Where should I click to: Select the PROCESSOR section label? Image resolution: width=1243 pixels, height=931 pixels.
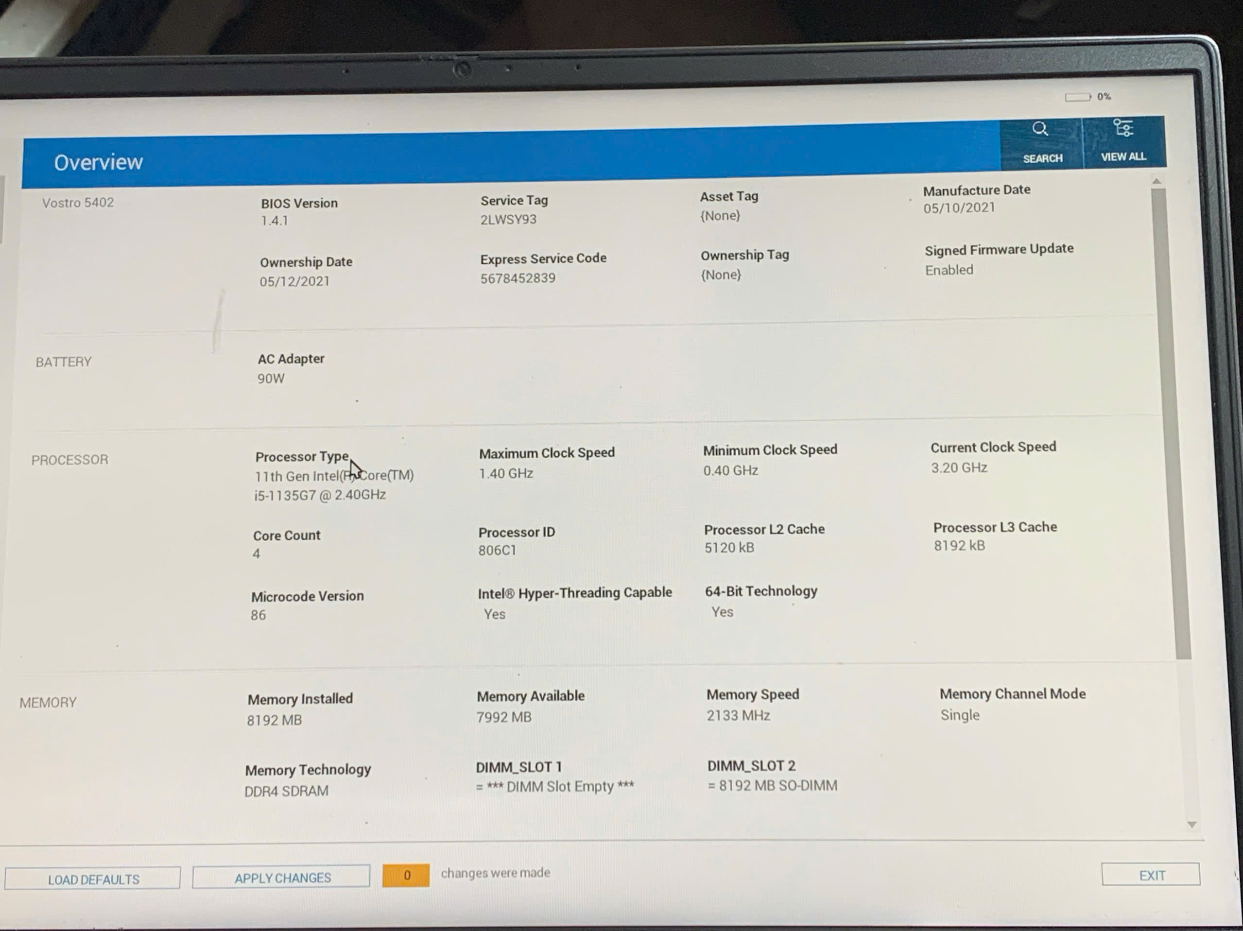pos(69,460)
